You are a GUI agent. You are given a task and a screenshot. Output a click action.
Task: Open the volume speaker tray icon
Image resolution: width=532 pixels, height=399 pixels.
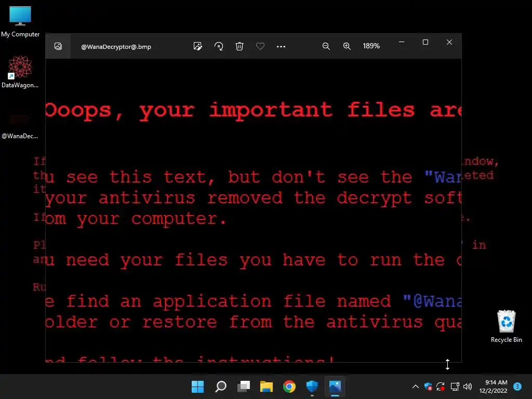(468, 387)
